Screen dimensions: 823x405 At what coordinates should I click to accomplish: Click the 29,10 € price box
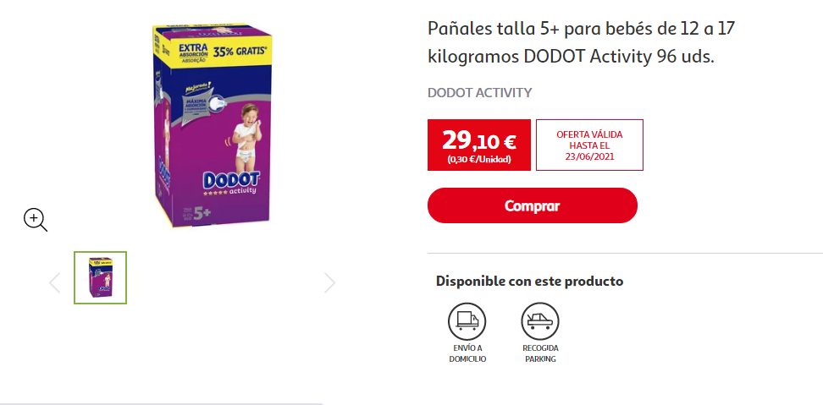point(479,145)
